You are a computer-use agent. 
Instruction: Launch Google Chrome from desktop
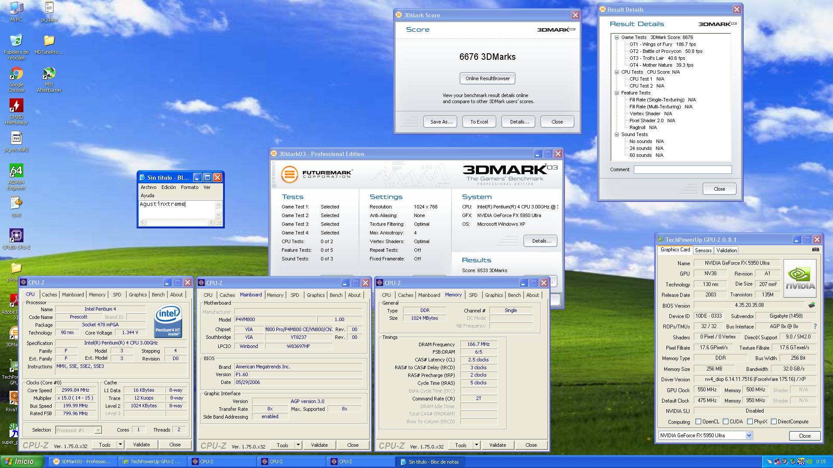[16, 80]
